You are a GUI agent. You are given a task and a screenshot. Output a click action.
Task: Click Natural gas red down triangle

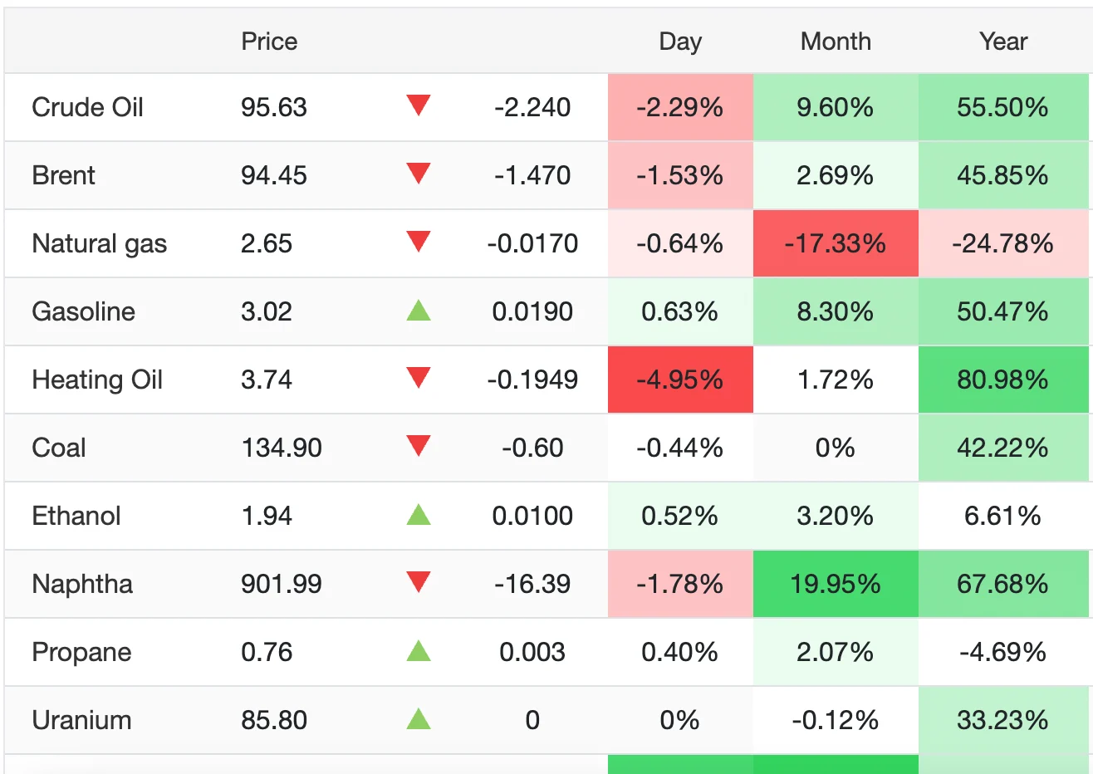click(x=419, y=242)
